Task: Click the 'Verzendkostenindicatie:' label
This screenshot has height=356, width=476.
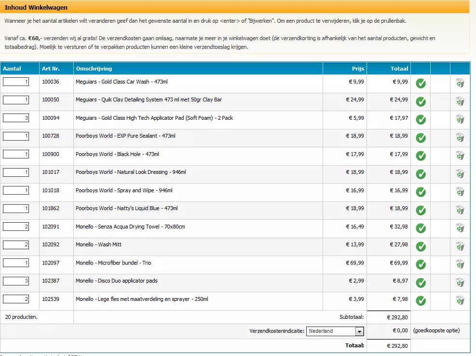Action: 277,331
